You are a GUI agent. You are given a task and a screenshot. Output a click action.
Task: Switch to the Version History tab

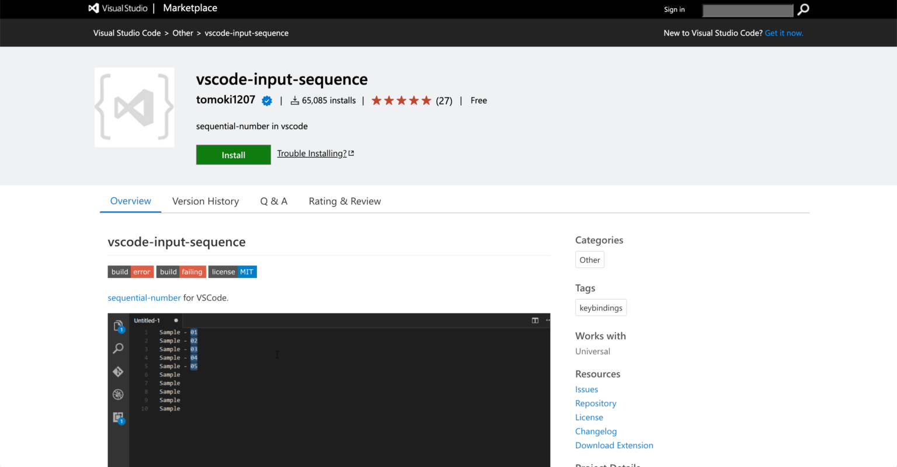206,201
